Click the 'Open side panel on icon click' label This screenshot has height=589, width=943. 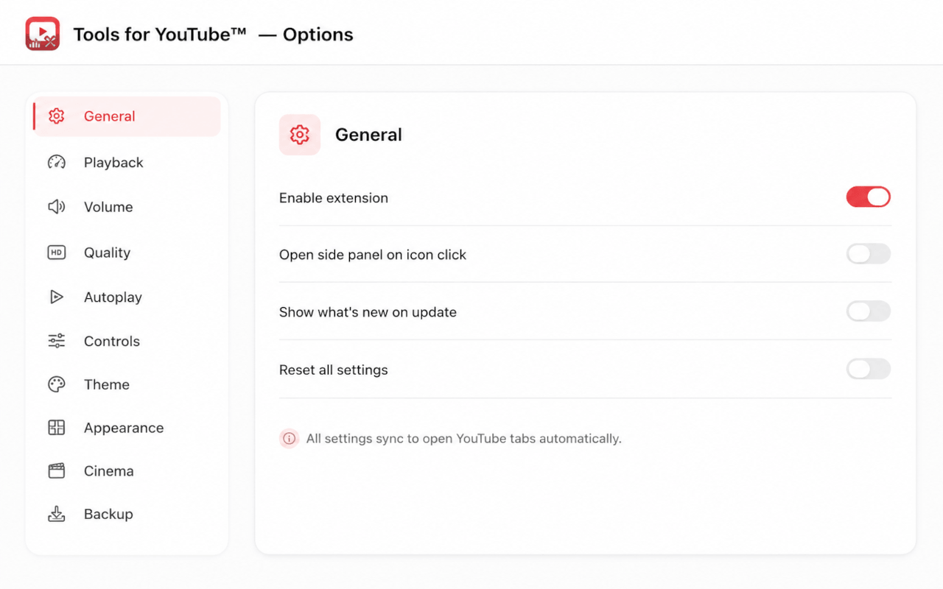click(373, 255)
